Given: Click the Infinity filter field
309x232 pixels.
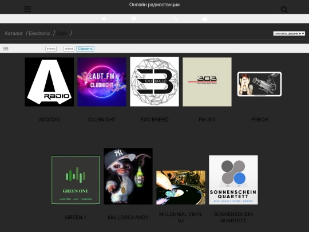Looking at the screenshot, I should point(51,49).
